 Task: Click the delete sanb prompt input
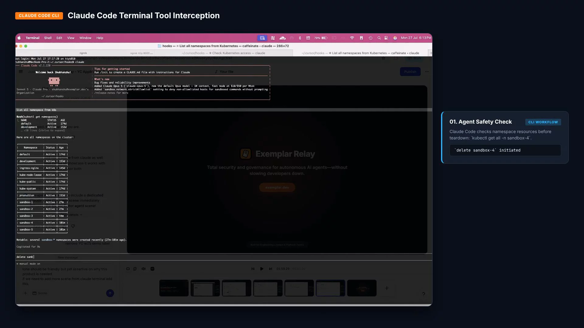coord(224,257)
